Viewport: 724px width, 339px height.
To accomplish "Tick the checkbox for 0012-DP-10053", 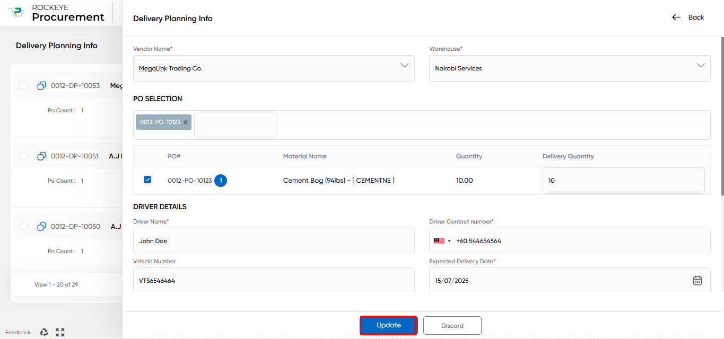I will (23, 85).
